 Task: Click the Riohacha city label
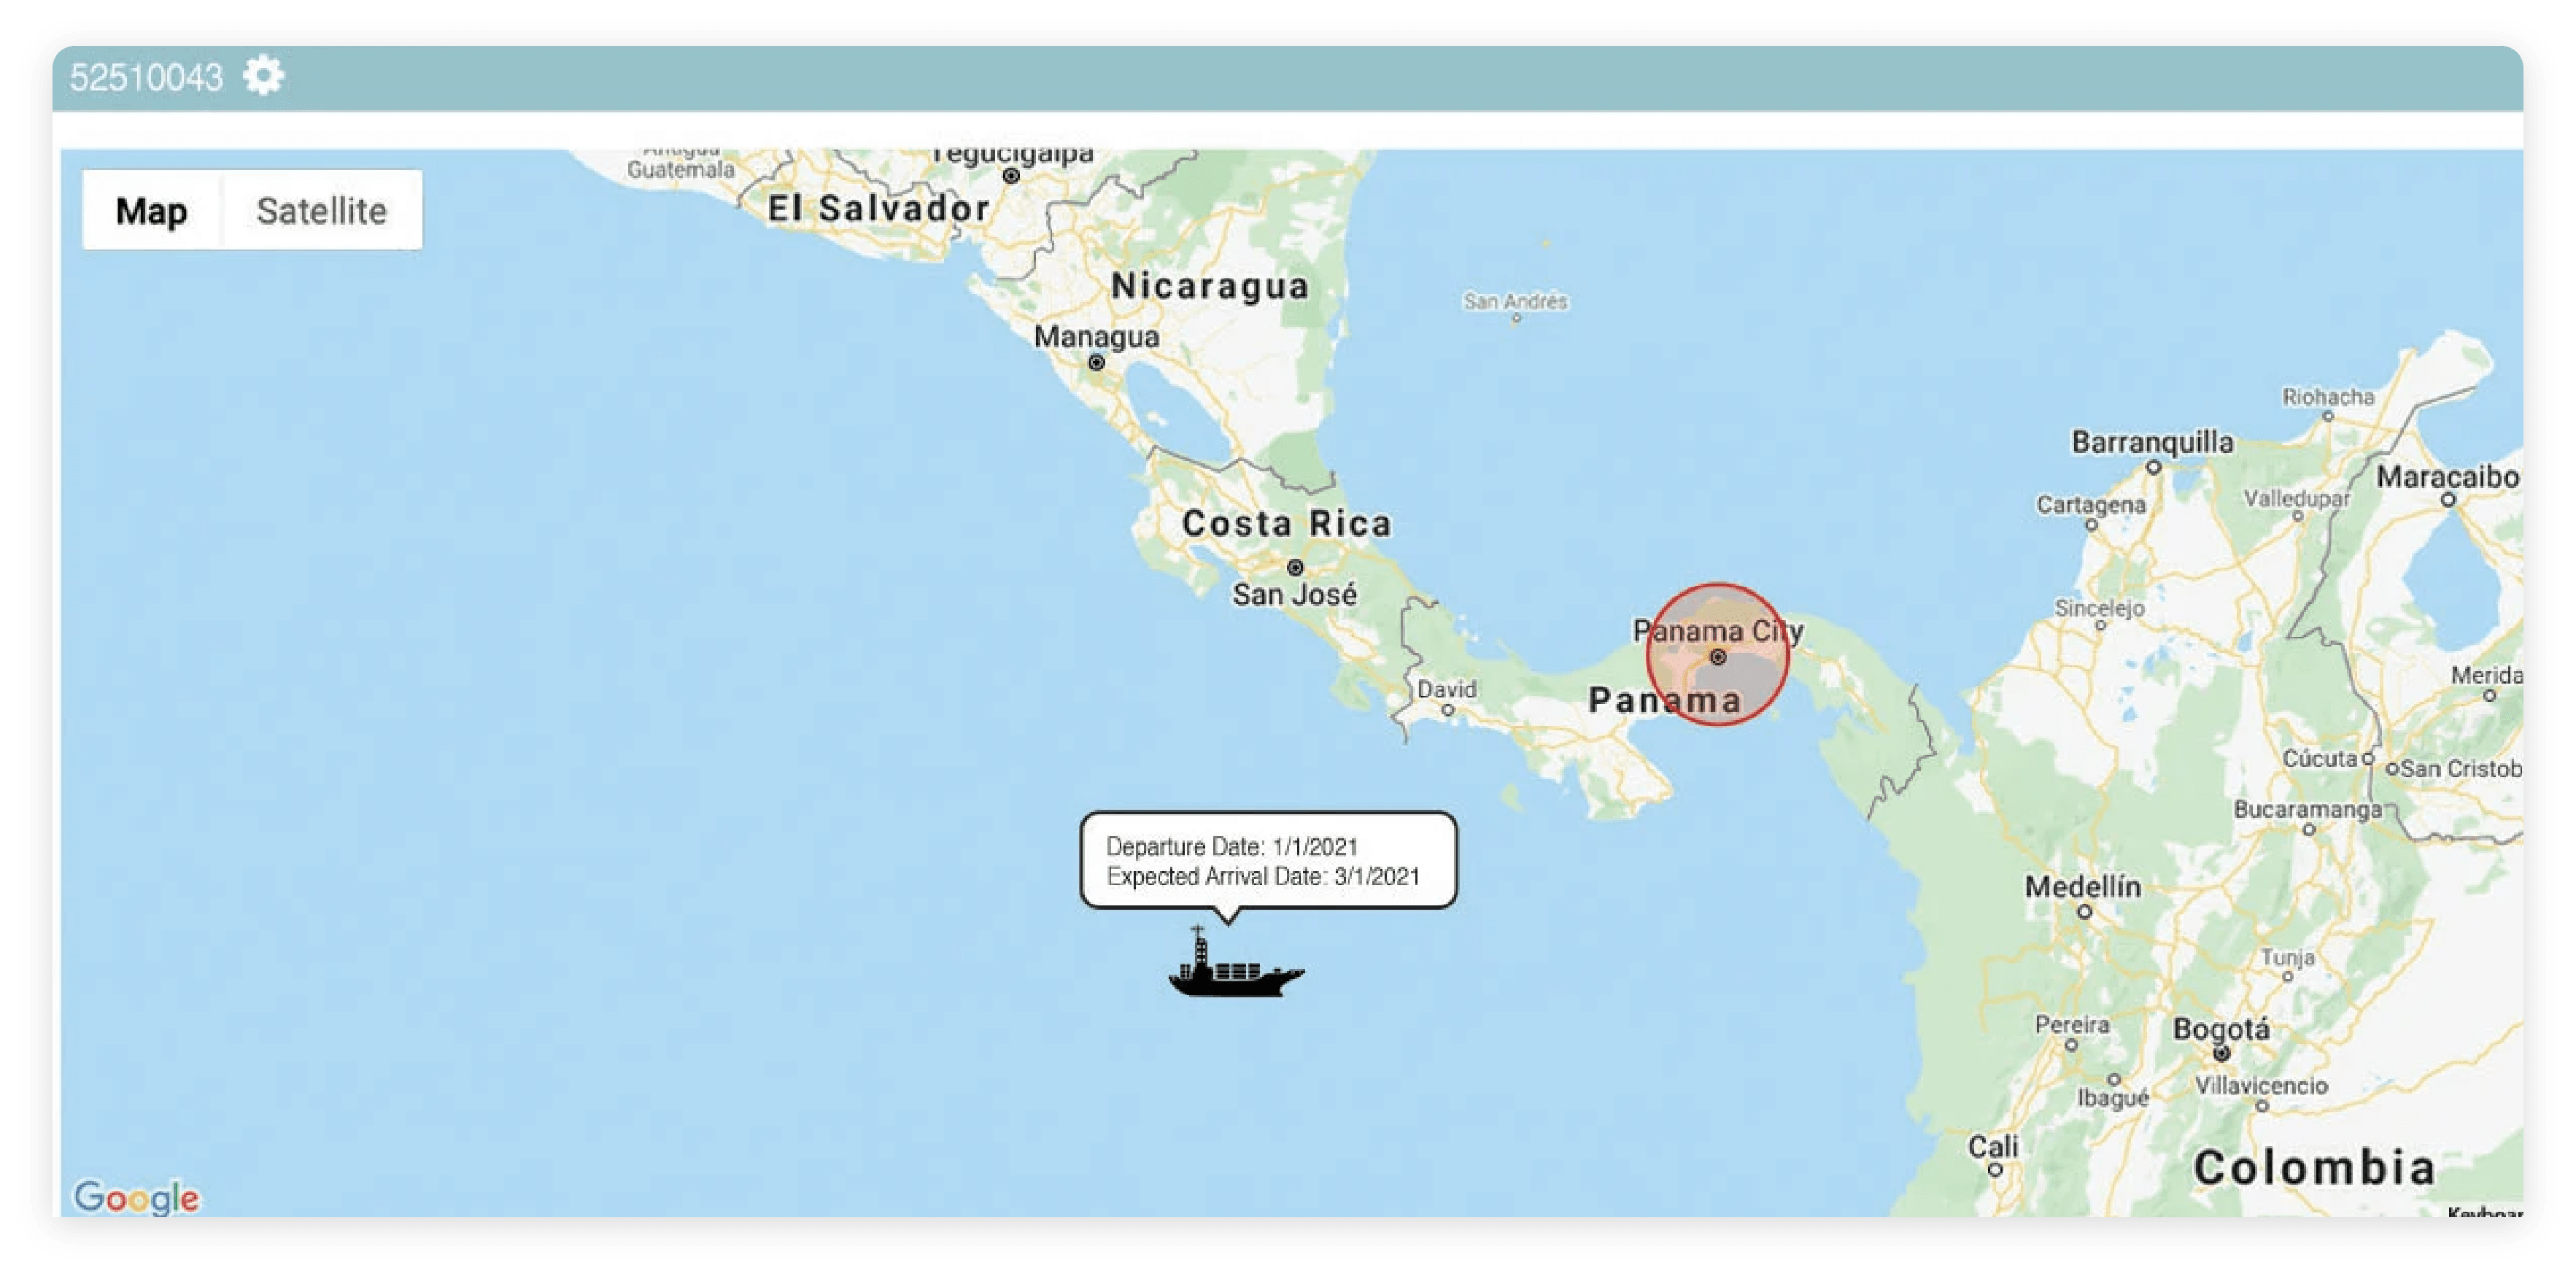(2328, 397)
